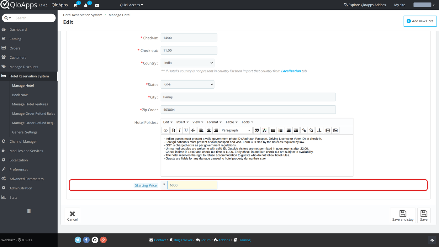Align text right in editor
The height and width of the screenshot is (247, 439).
216,130
